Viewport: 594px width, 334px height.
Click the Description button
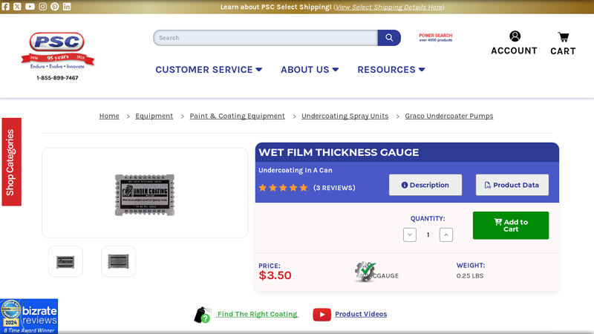pyautogui.click(x=425, y=185)
